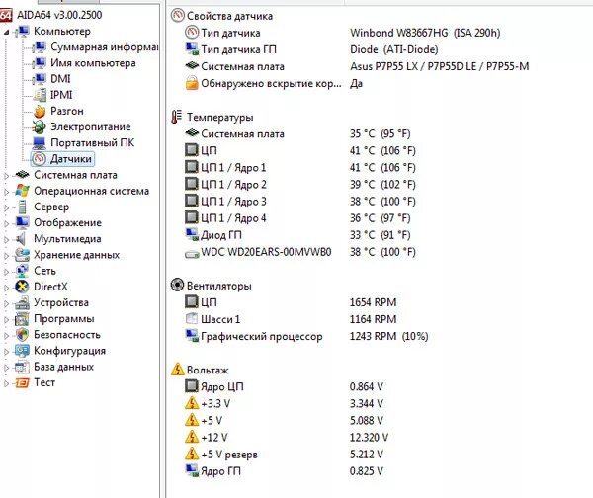The image size is (593, 498).
Task: Open the Суммарная информация tree item
Action: click(x=104, y=47)
